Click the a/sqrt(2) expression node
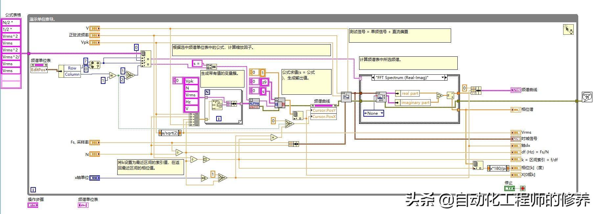The width and height of the screenshot is (597, 214). pos(170,133)
